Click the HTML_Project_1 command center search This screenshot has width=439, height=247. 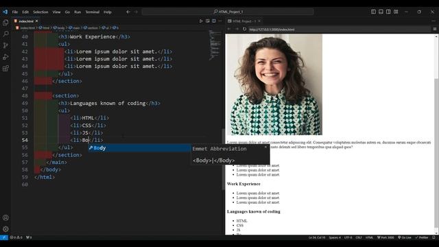tap(228, 12)
